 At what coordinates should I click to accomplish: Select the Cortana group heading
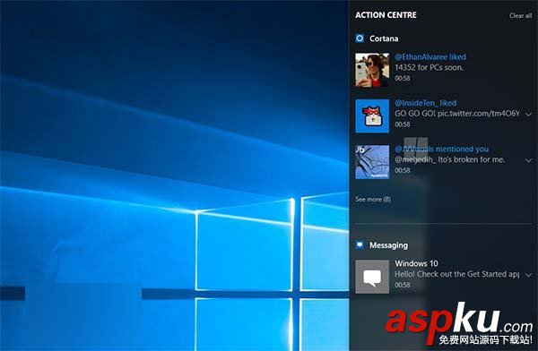coord(384,39)
